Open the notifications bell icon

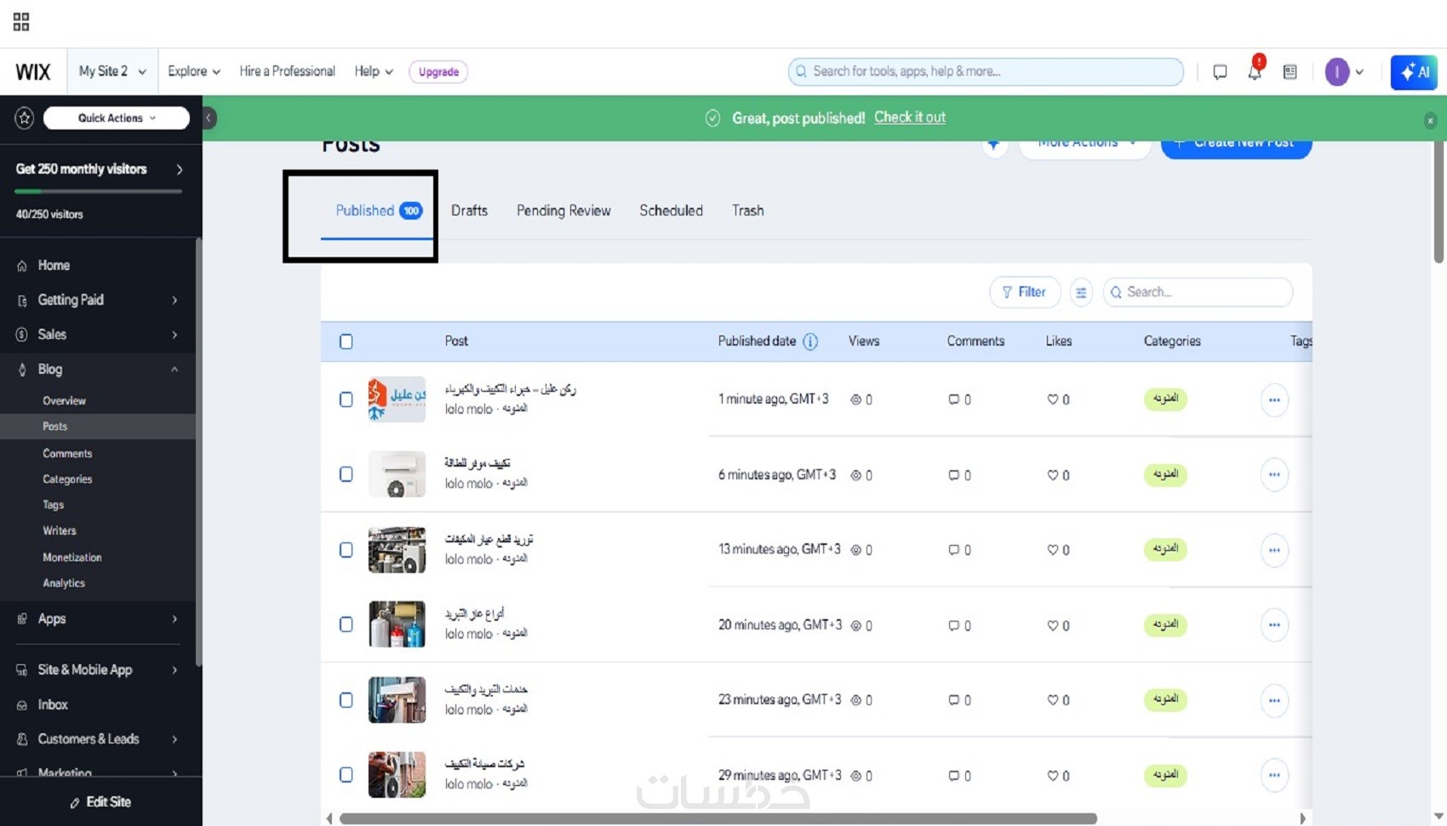click(x=1255, y=72)
